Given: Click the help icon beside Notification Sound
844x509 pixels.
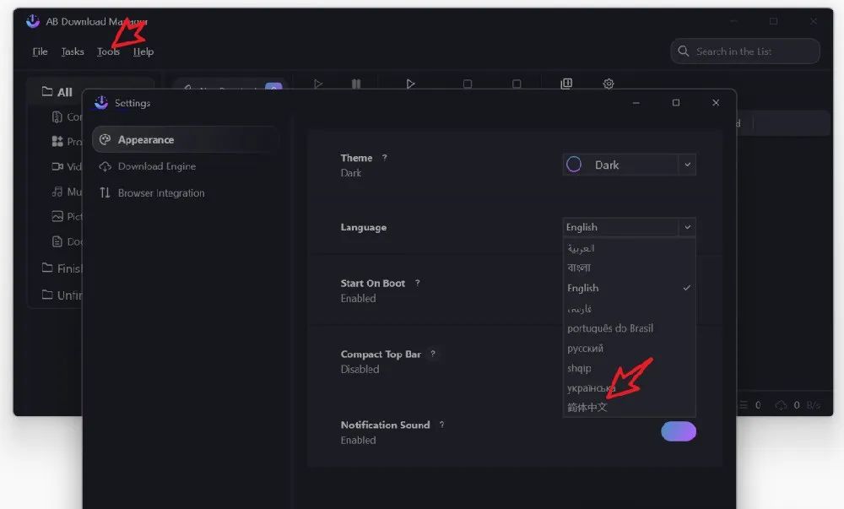Looking at the screenshot, I should tap(441, 425).
